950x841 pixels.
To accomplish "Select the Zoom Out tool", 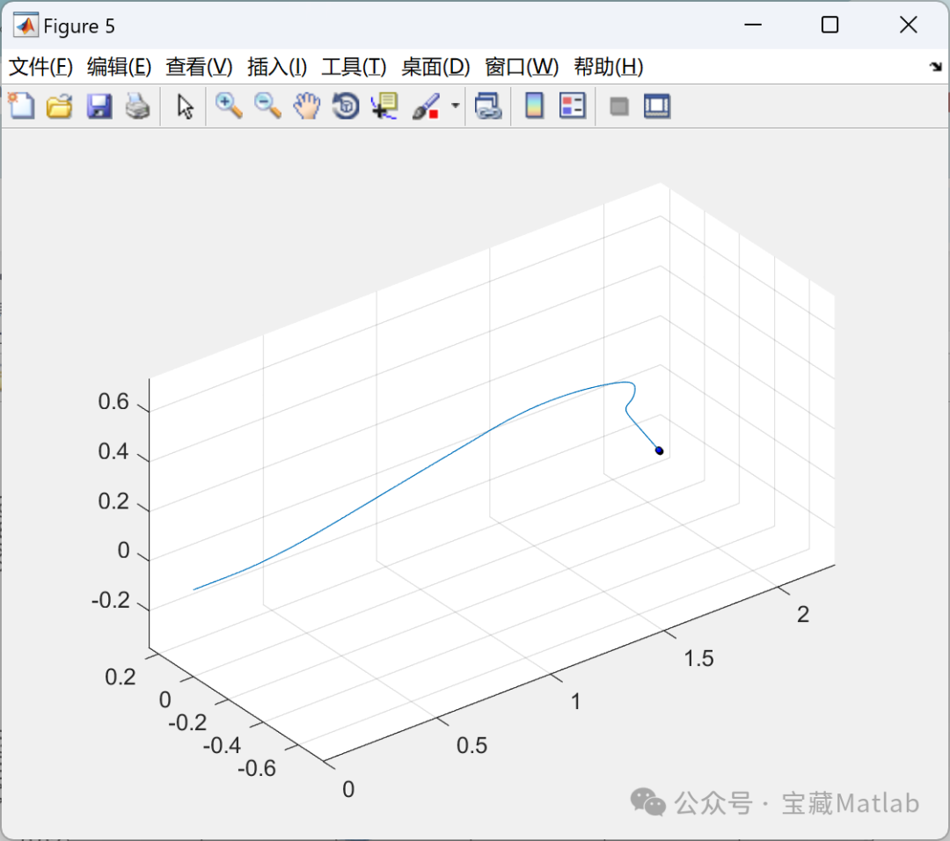I will 267,106.
